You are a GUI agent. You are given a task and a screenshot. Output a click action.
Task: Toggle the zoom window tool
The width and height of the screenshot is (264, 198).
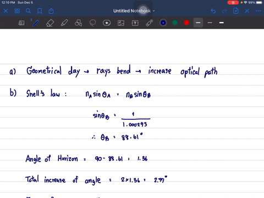click(21, 23)
